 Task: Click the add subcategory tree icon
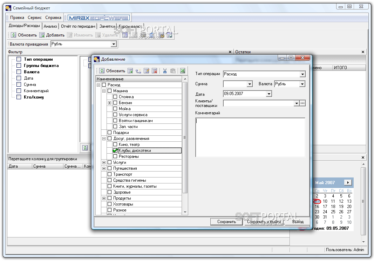[x=138, y=71]
